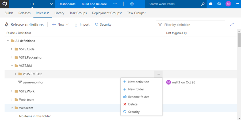Screen dimensions: 241x120
Task: Open the P1 project dropdown
Action: [x=51, y=4]
